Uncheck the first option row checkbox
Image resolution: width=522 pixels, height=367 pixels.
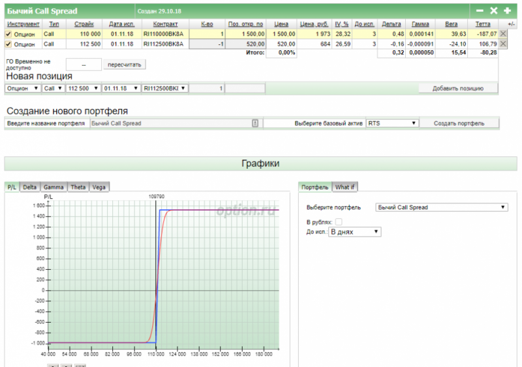tap(8, 33)
